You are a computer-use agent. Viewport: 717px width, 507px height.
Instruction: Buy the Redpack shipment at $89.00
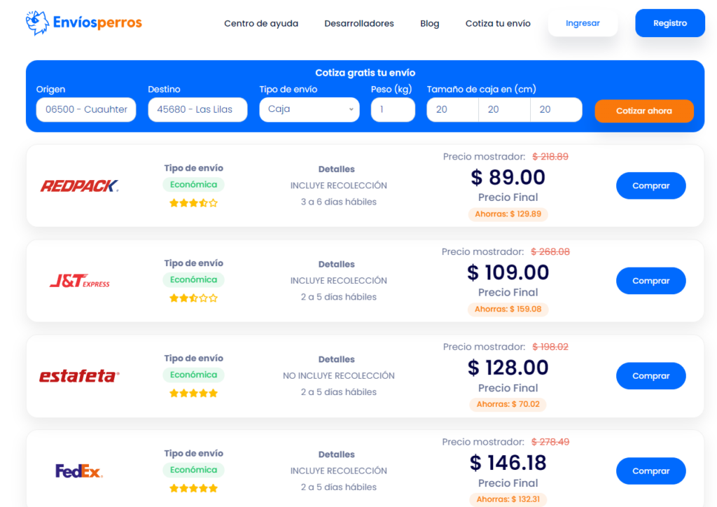point(650,186)
